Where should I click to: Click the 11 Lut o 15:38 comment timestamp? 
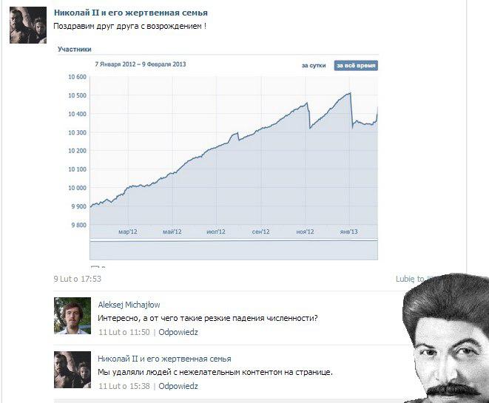pos(124,386)
